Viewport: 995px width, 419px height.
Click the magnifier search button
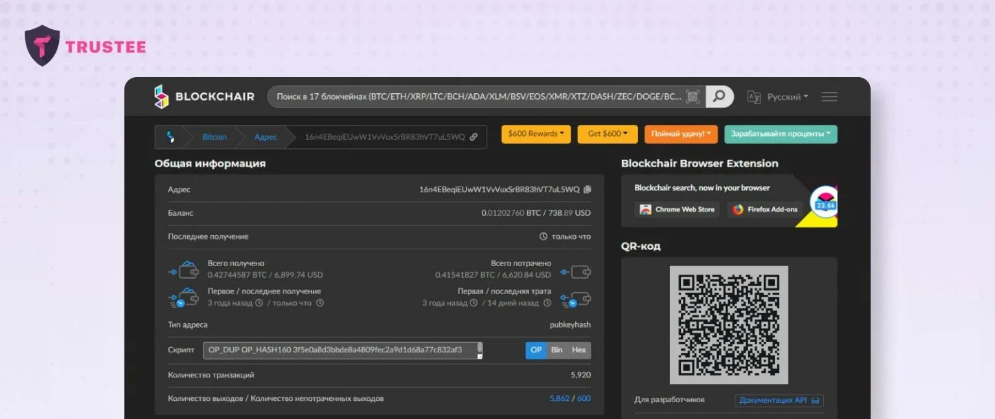(719, 96)
